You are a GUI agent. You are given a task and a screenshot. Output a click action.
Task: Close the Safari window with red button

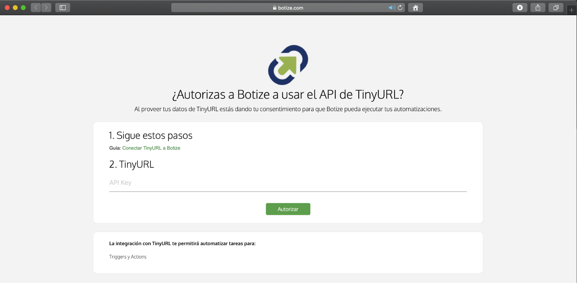(x=7, y=8)
